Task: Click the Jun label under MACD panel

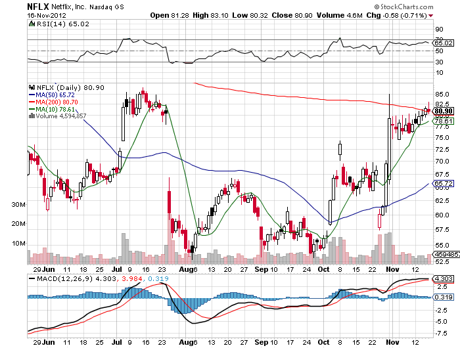Action: [48, 342]
